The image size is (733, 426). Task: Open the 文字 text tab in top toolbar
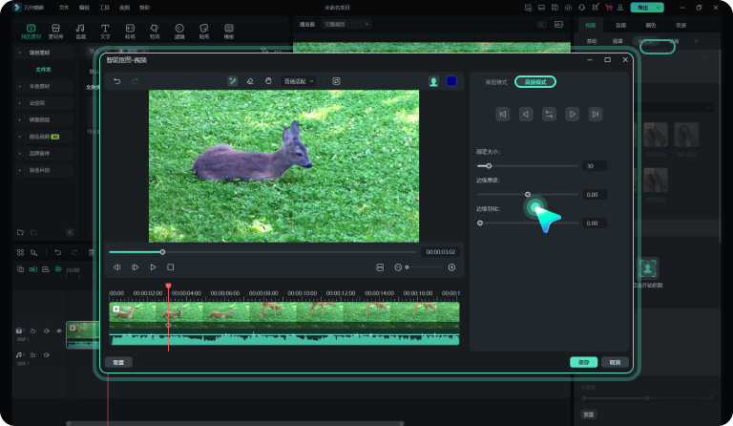(x=104, y=32)
